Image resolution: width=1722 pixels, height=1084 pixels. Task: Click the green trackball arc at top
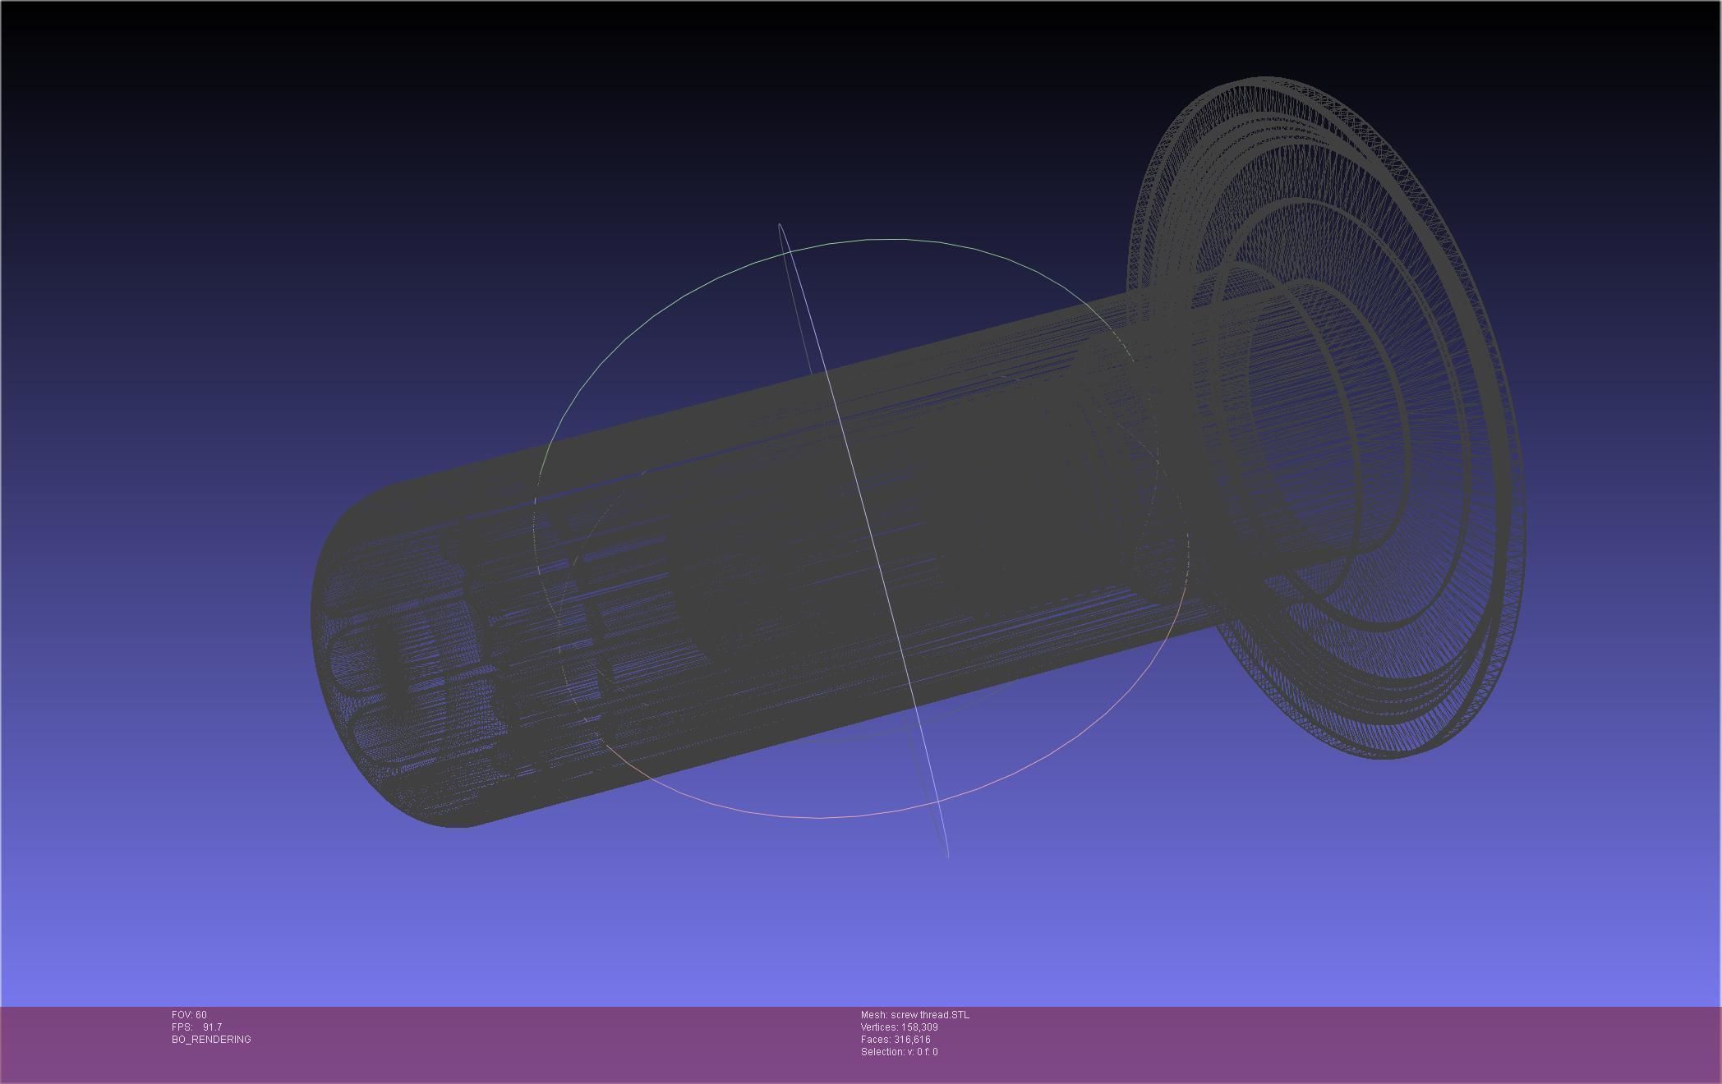click(x=887, y=239)
